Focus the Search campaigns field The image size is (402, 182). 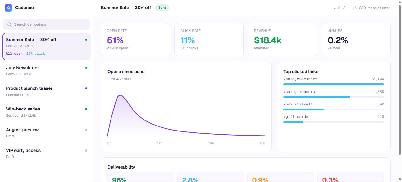tap(46, 24)
